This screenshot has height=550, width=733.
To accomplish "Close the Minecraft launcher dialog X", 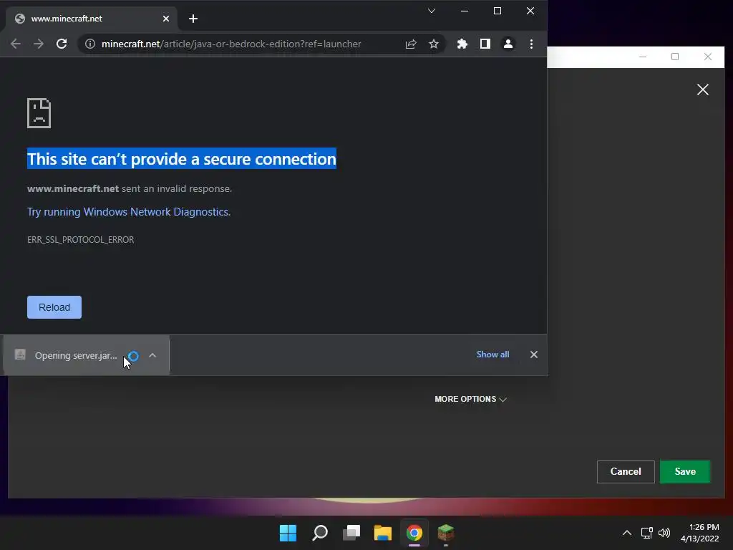I will 703,90.
